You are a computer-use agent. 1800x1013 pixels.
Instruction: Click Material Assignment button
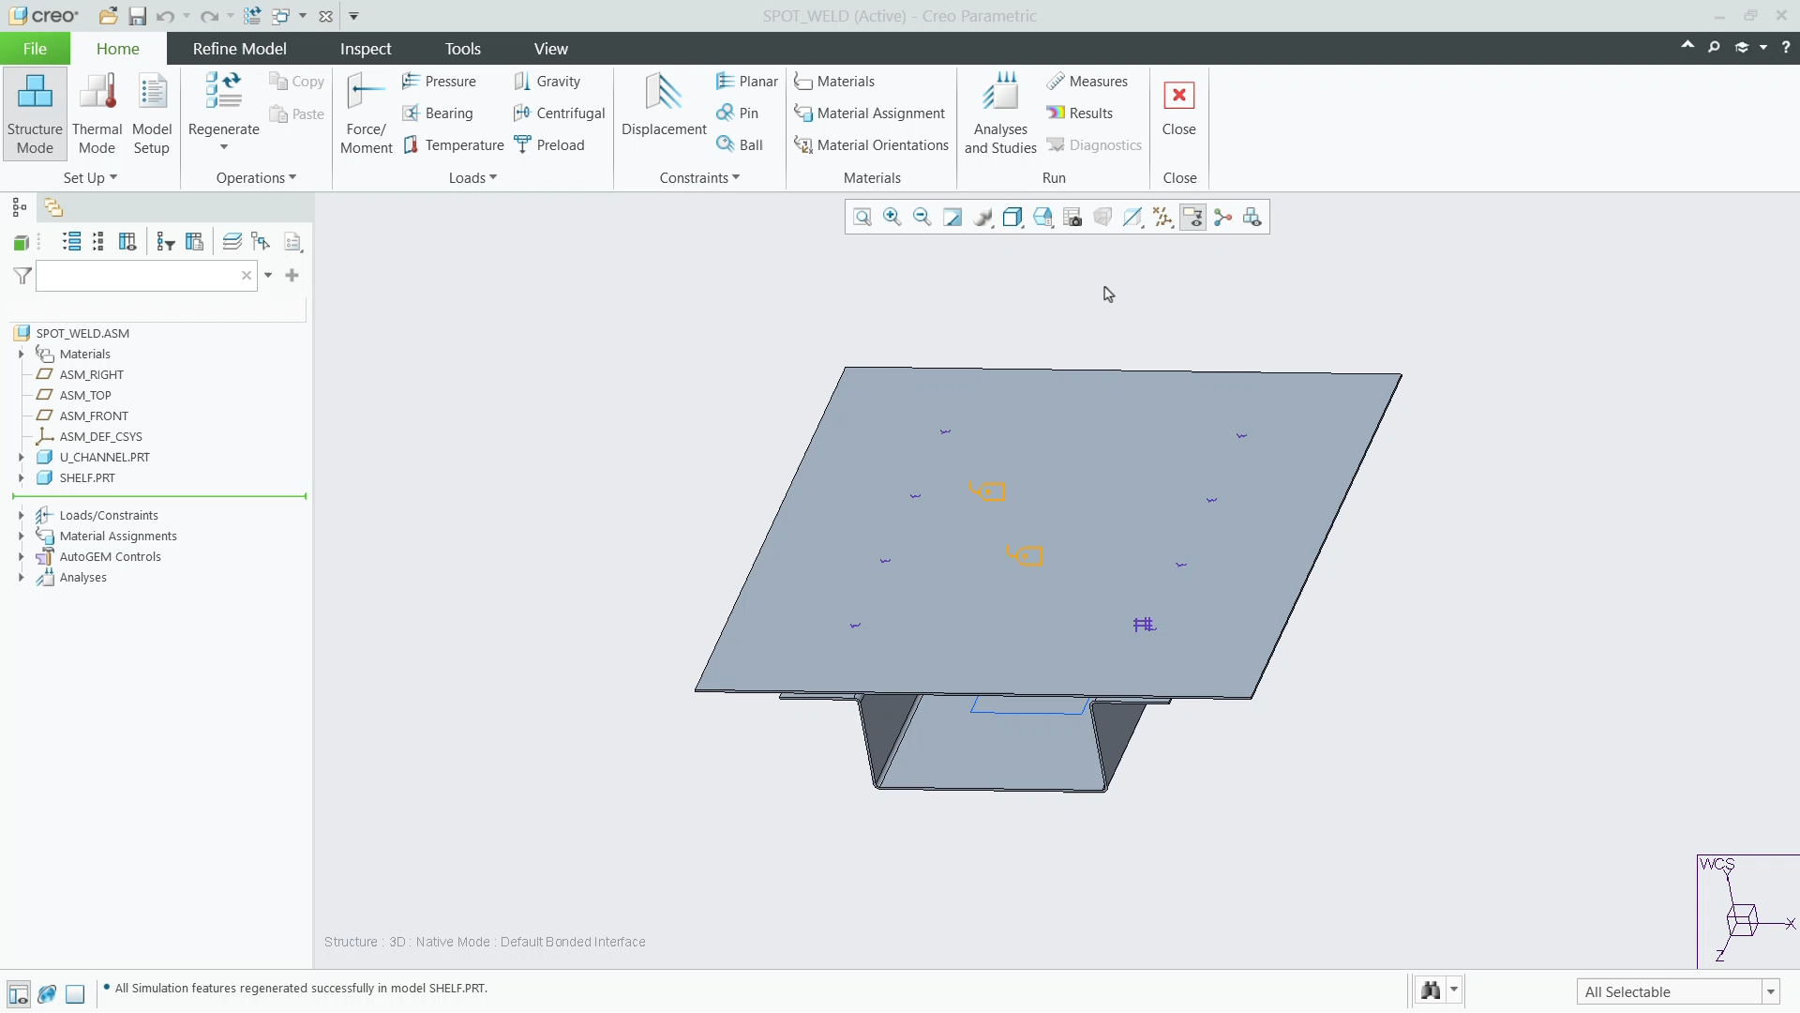coord(870,113)
